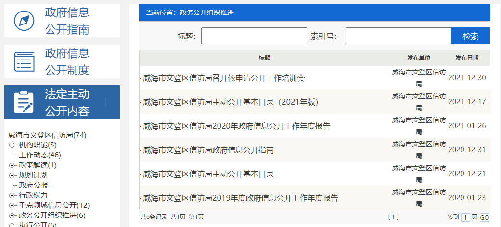501x227 pixels.
Task: Click the list icon for 政府信息公开制度
Action: coord(24,61)
